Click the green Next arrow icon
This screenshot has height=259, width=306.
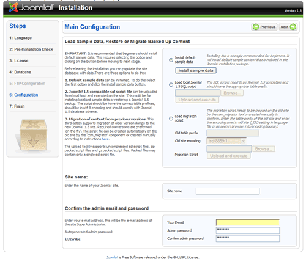pos(293,27)
